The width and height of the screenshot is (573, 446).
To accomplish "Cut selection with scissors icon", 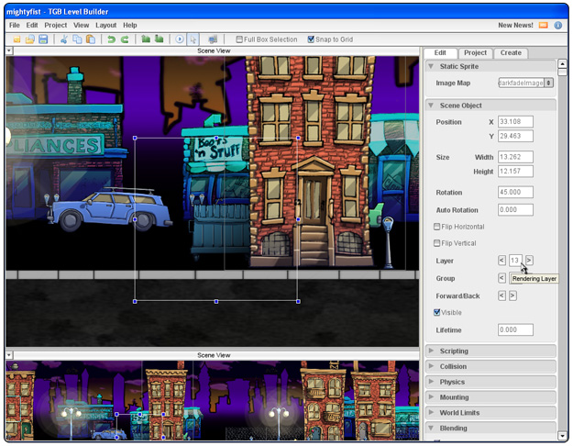I will [64, 39].
